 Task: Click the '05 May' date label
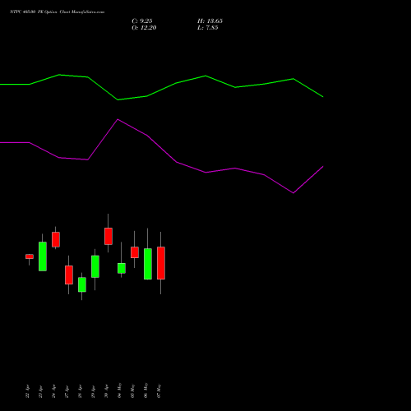pos(132,390)
